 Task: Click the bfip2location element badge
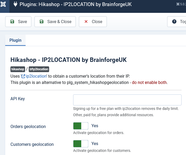tap(39, 69)
